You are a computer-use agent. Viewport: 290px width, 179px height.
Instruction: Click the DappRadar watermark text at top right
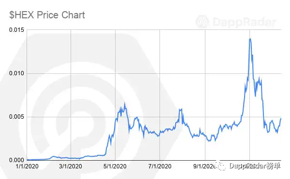pyautogui.click(x=244, y=22)
